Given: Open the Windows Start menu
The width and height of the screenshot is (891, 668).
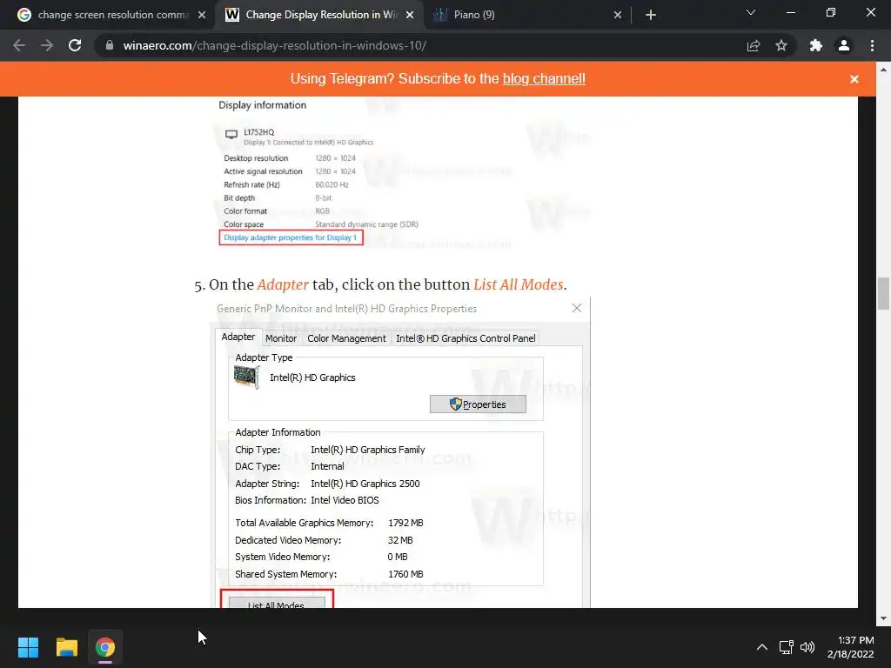Looking at the screenshot, I should [28, 647].
